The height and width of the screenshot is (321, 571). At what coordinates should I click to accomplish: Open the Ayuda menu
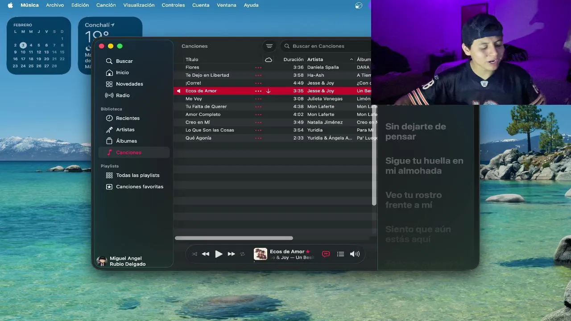[251, 5]
